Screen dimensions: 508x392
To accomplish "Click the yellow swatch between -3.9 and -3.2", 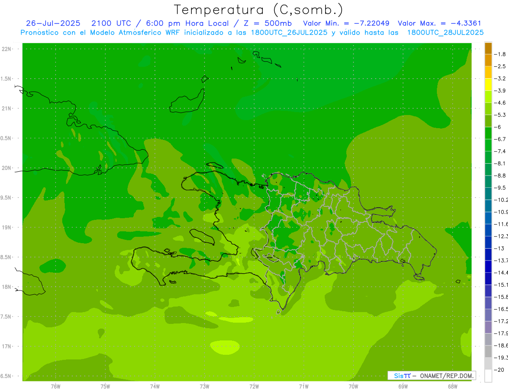I will [488, 85].
